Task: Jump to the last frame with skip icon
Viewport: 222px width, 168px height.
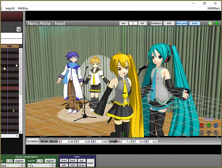Action: [x=18, y=29]
